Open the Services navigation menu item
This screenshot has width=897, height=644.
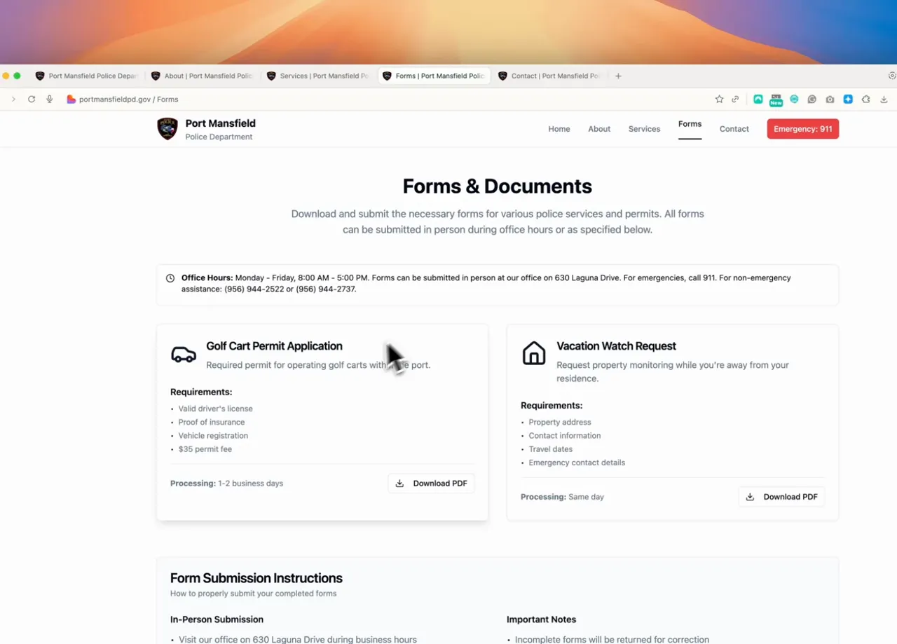click(x=644, y=129)
